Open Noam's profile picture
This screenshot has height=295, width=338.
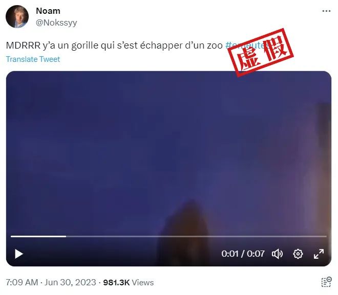17,16
